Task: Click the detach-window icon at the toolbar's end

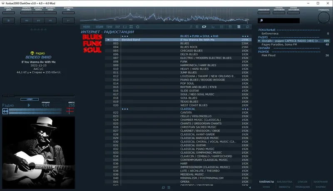Action: pos(247,27)
